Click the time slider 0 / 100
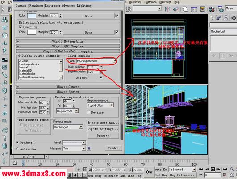The height and width of the screenshot is (179, 237). pos(29,157)
